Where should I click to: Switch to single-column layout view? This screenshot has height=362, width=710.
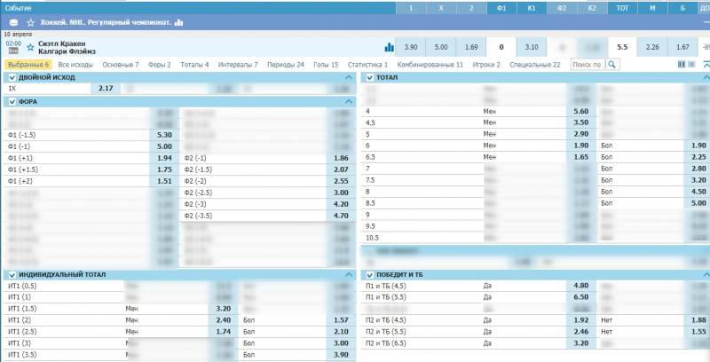pos(690,65)
